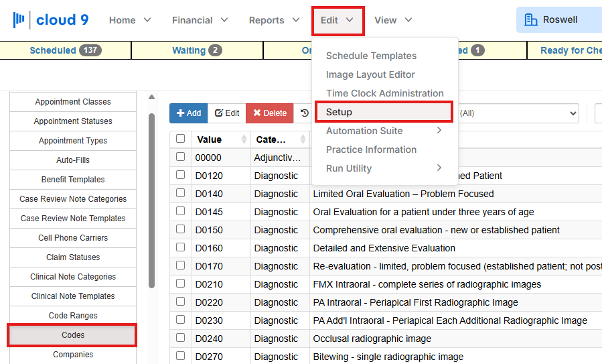
Task: Check the box for code D0210
Action: click(180, 283)
